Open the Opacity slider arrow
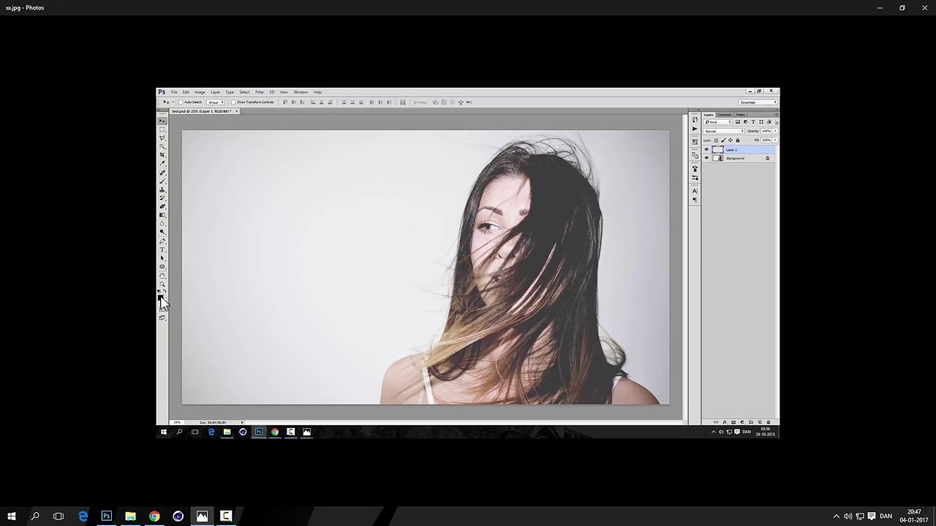Screen dimensions: 936x526 pyautogui.click(x=775, y=131)
